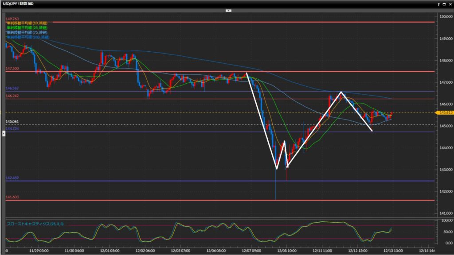
Task: Select the 141.603 red line label
Action: coord(12,197)
